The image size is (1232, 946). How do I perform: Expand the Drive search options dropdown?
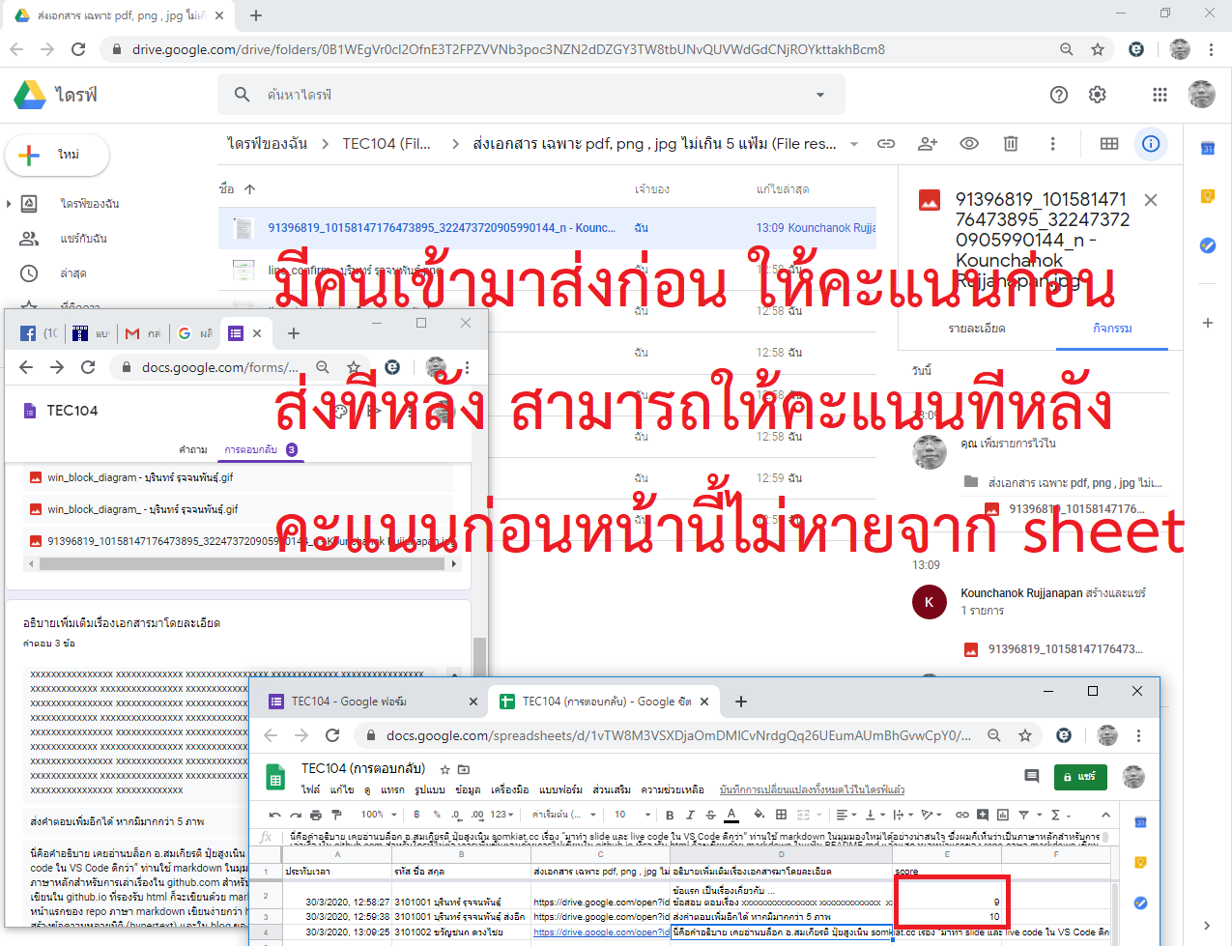[x=820, y=95]
